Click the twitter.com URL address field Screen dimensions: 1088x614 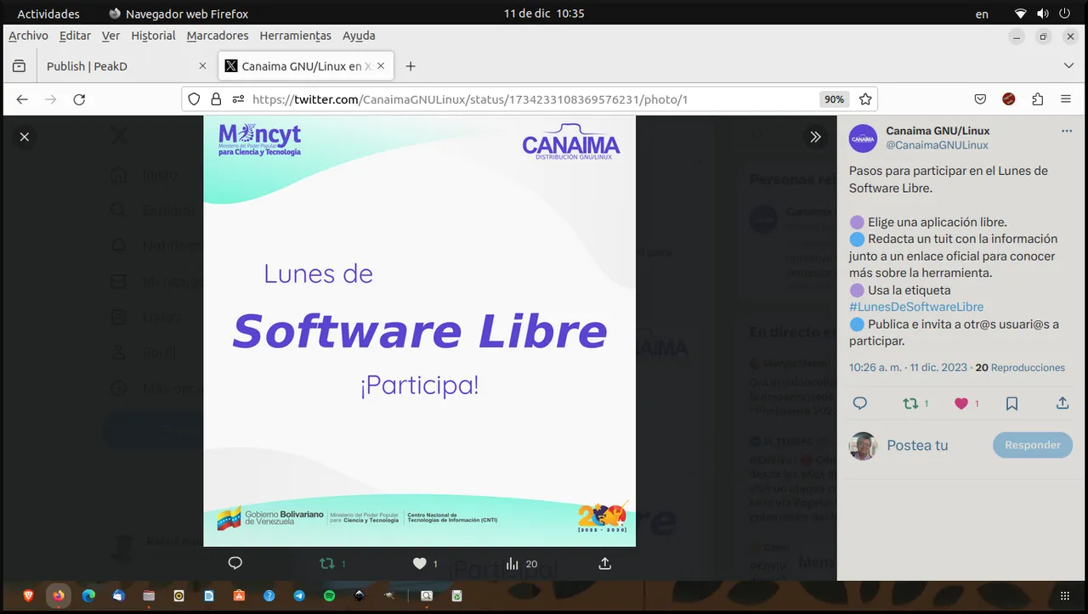[x=531, y=99]
